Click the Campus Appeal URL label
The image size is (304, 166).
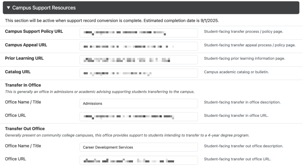click(26, 45)
